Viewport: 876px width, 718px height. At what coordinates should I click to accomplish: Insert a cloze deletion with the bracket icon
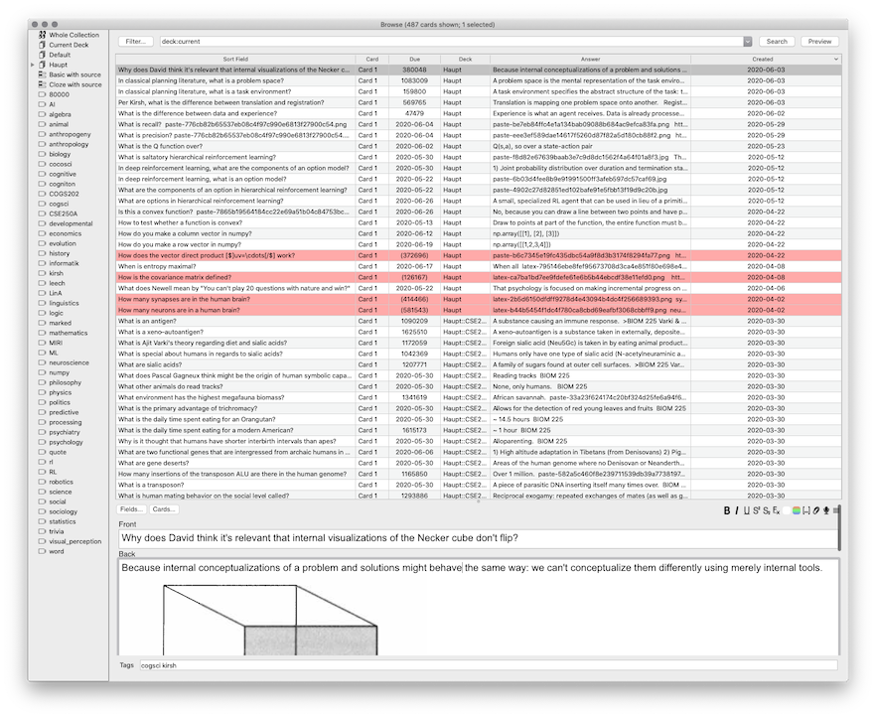point(806,510)
